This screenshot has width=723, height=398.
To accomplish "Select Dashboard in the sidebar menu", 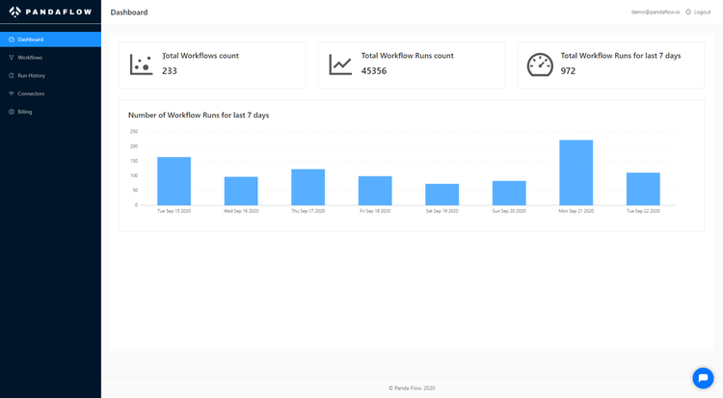I will 31,40.
